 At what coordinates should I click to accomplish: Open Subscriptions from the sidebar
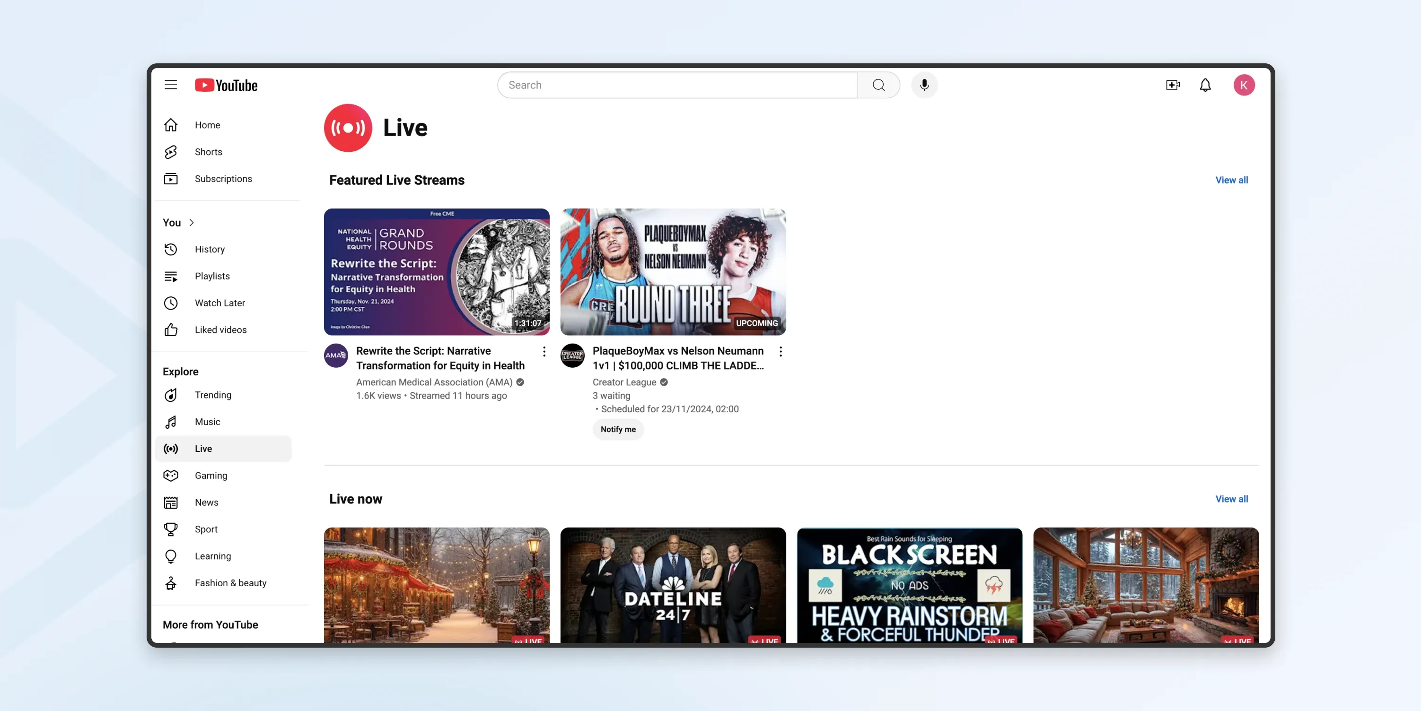[x=223, y=179]
